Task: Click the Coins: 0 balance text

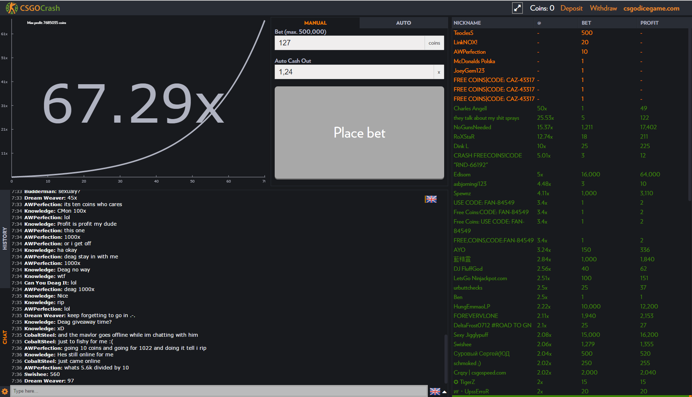Action: [x=542, y=8]
